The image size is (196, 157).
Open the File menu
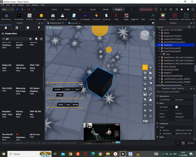coord(3,5)
